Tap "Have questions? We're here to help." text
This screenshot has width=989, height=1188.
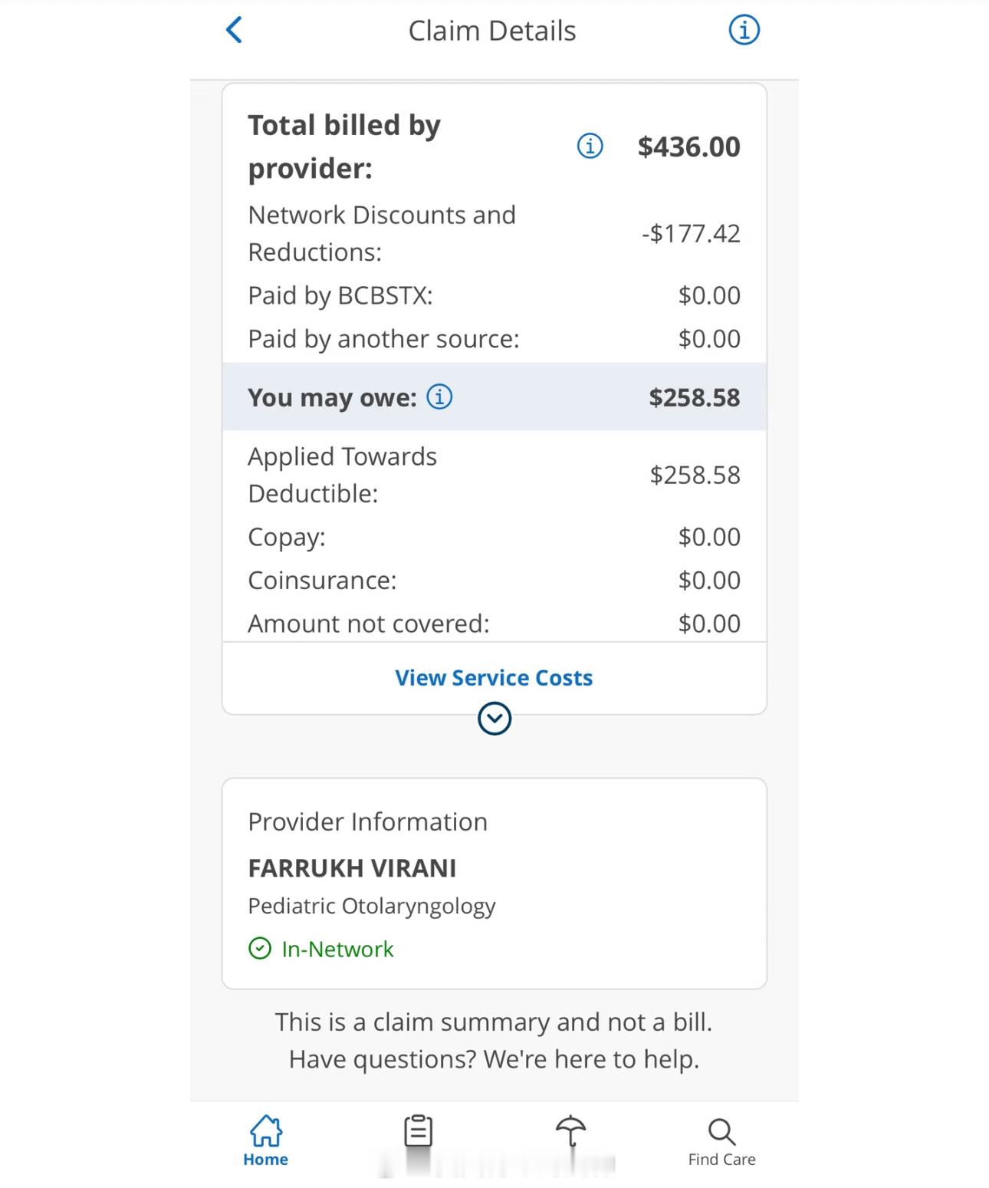coord(494,1059)
